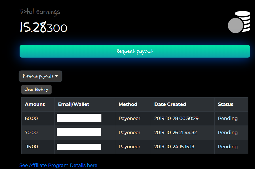
Task: Select the 60.00 amount cell
Action: tap(31, 118)
